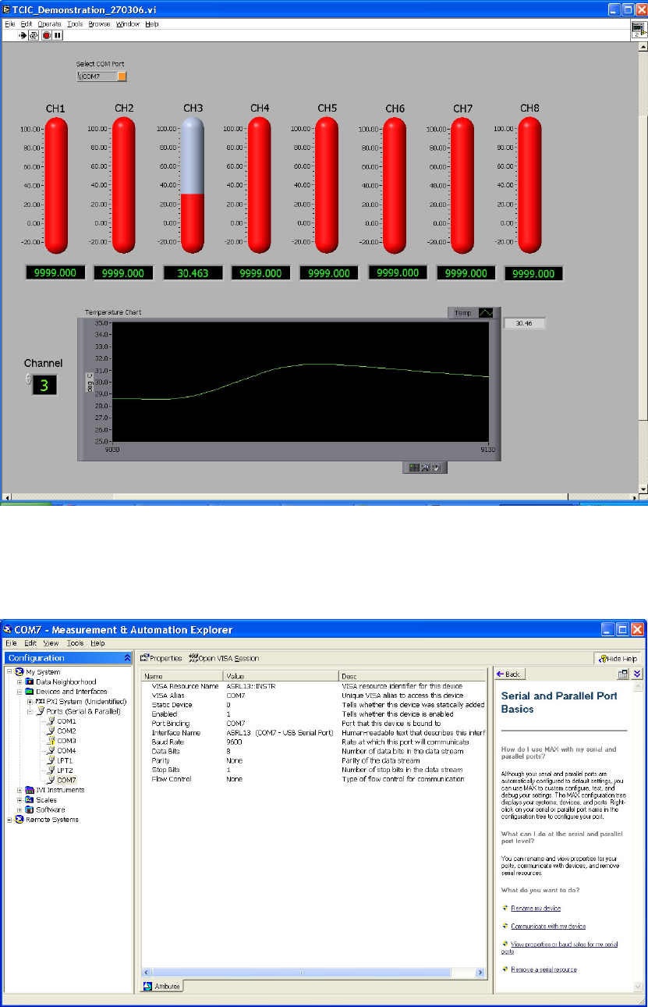Click the Back button in help pane
The height and width of the screenshot is (1007, 648).
pos(512,674)
